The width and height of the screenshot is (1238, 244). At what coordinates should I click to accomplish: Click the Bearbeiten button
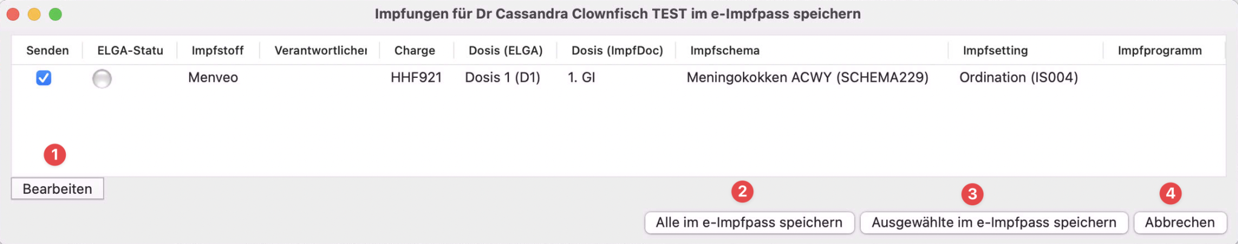(x=57, y=189)
